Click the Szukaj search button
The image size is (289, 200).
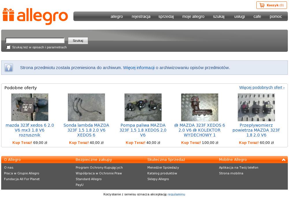pos(78,41)
